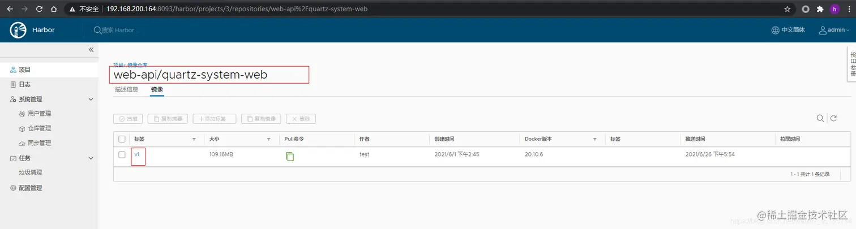Click the 扫描 scan button
This screenshot has width=856, height=229.
point(127,119)
